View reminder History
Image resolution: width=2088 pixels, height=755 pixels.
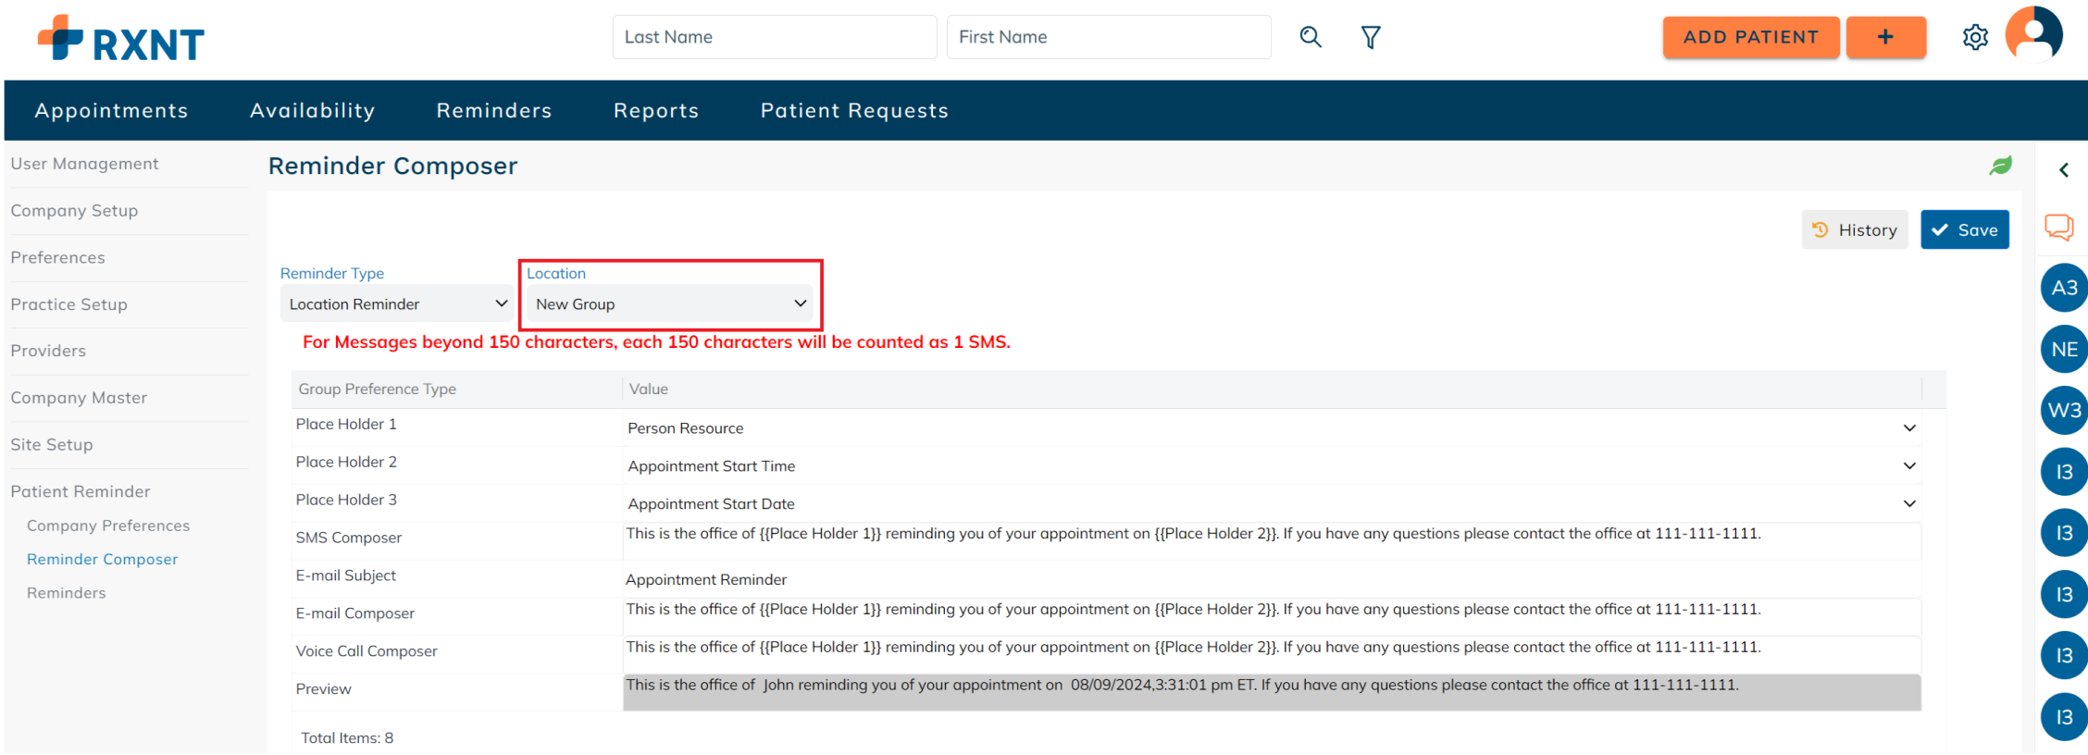(x=1854, y=229)
